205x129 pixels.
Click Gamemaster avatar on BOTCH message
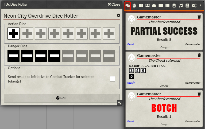coord(131,96)
